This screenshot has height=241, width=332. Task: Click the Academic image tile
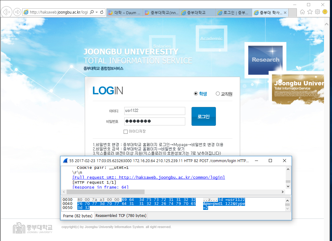211,39
